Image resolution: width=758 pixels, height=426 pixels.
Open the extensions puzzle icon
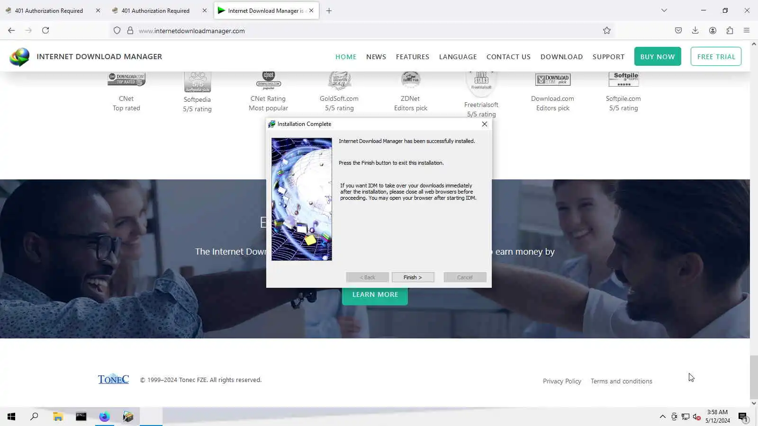coord(730,30)
